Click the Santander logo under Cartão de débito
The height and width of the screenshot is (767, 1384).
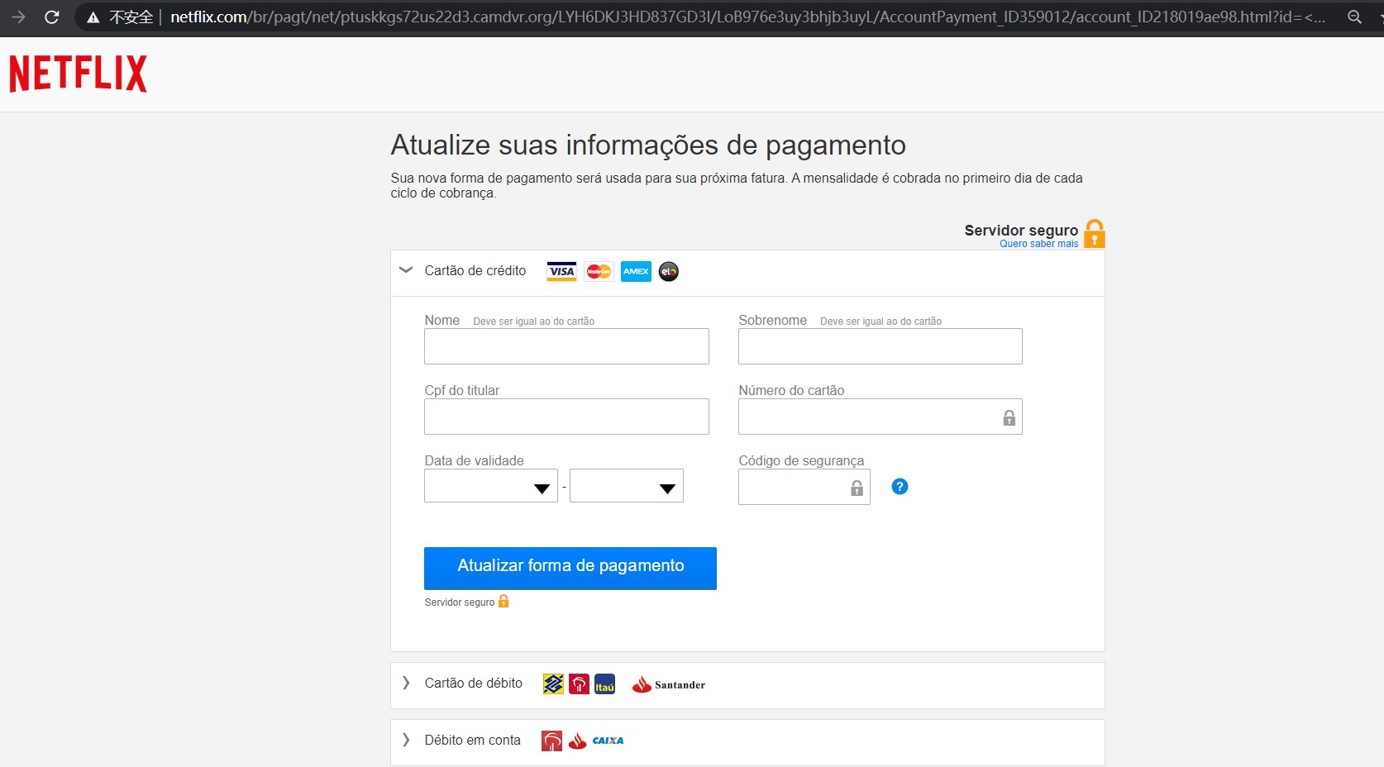[x=669, y=684]
